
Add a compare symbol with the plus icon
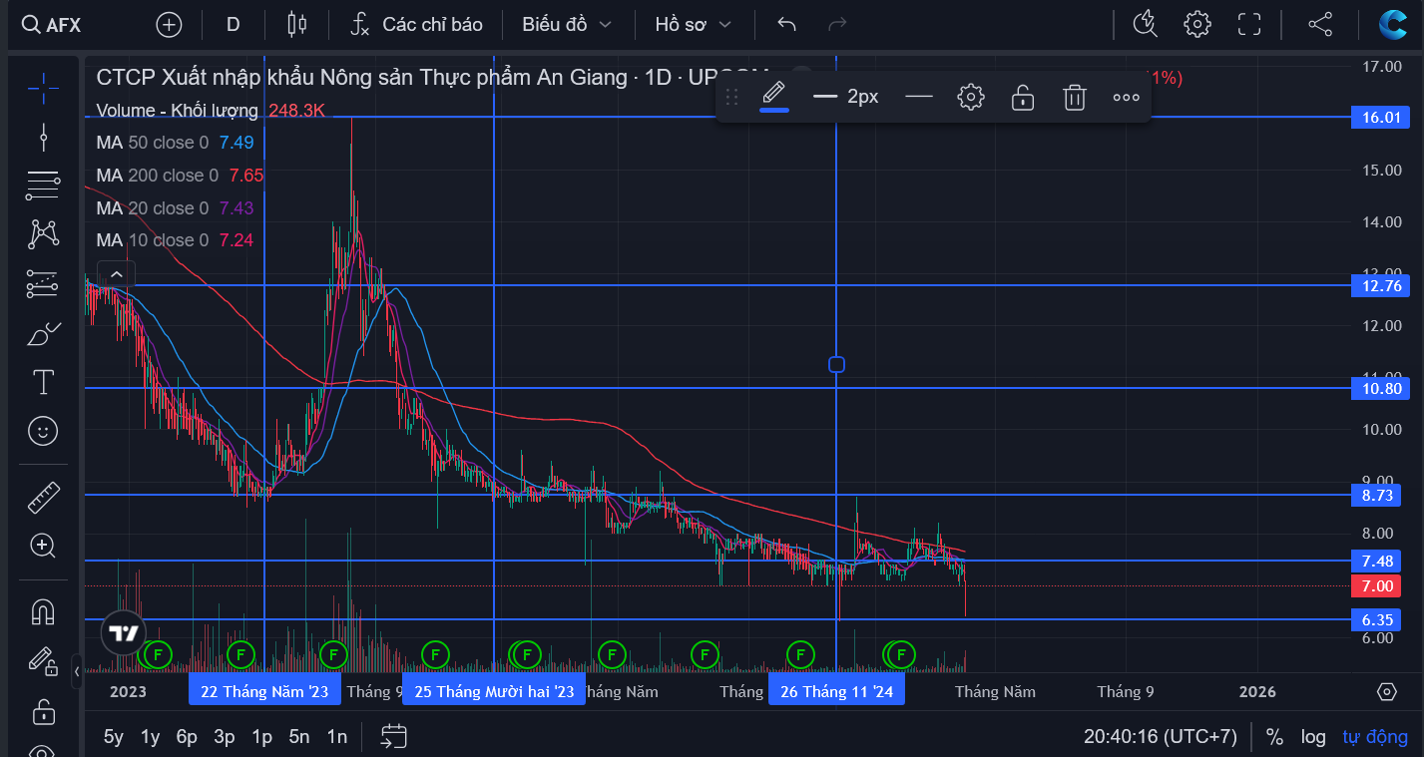tap(170, 25)
